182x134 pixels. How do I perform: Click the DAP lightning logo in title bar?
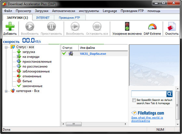[5, 4]
